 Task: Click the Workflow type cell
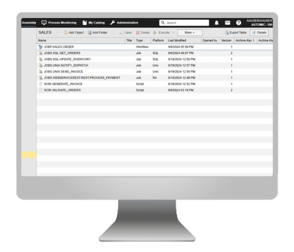pos(142,47)
